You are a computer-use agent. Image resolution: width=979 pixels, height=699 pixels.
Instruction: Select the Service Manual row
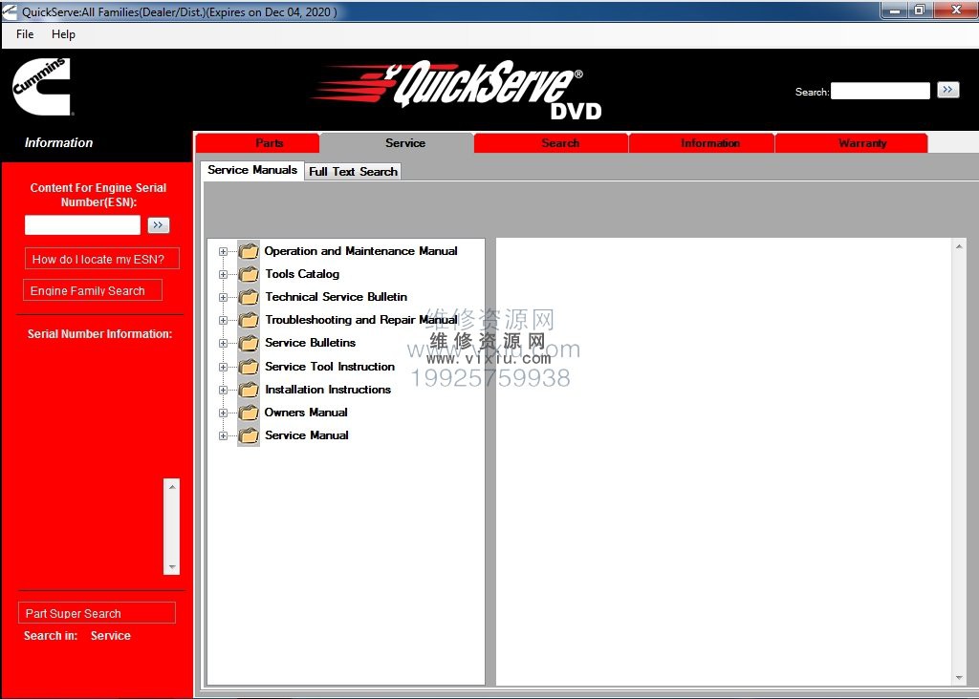307,435
